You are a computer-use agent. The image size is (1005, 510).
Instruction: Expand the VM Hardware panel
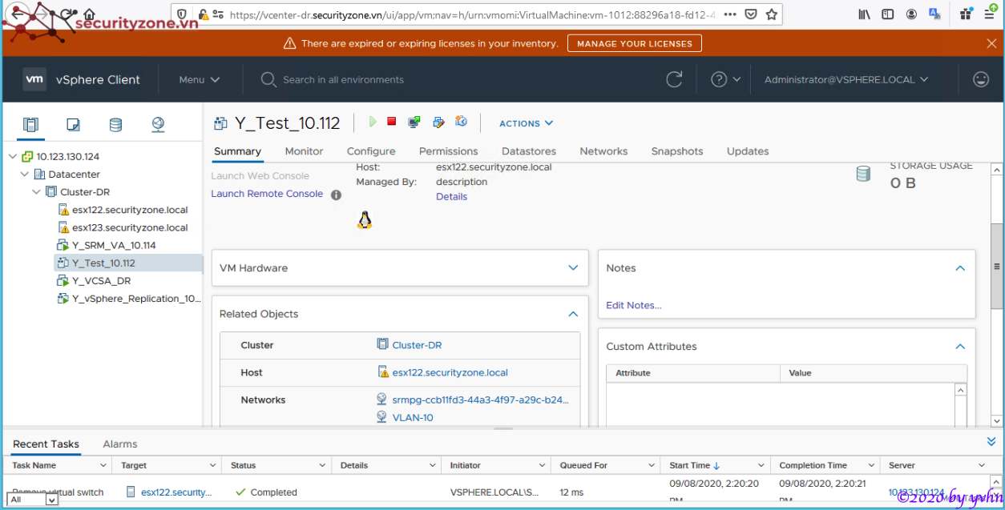[573, 268]
